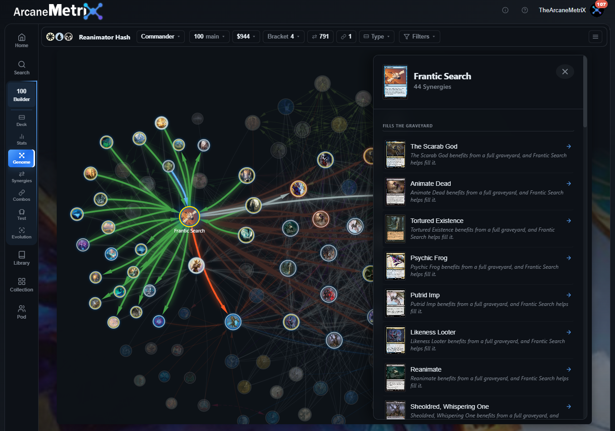This screenshot has width=615, height=431.
Task: Click the Frantic Search card thumbnail in panel
Action: (395, 82)
